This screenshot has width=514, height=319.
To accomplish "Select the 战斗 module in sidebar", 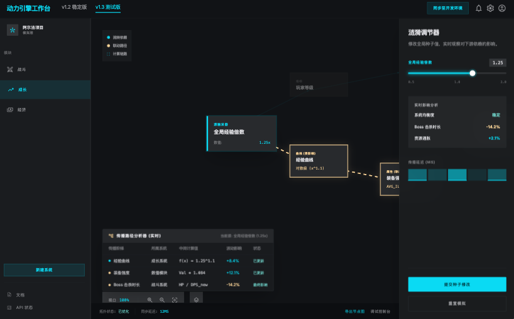I will point(21,70).
